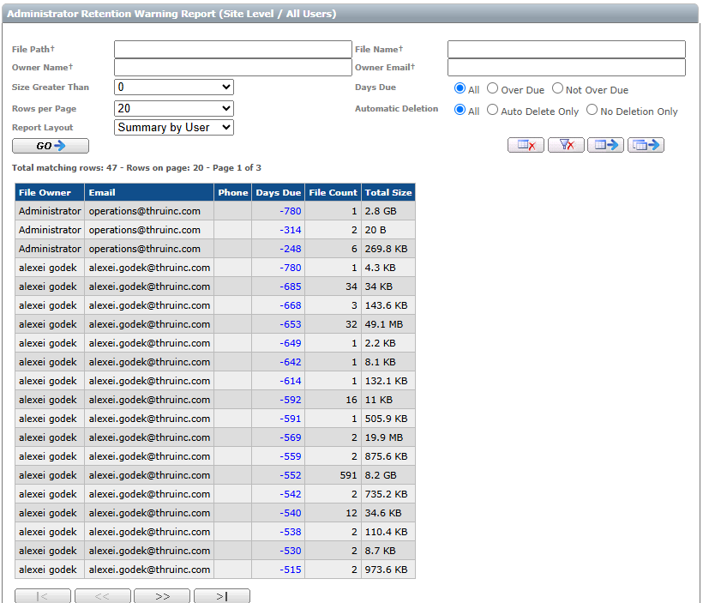Sort table by Days Due column header
Screen dimensions: 703x603
[278, 192]
